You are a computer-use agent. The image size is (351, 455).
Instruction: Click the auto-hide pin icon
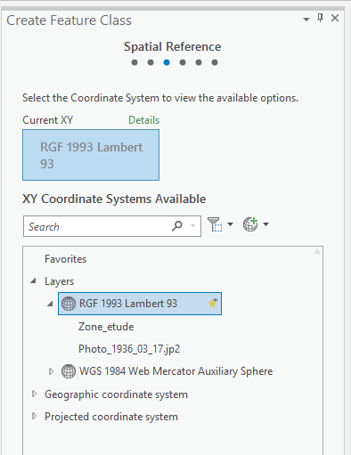[x=320, y=18]
